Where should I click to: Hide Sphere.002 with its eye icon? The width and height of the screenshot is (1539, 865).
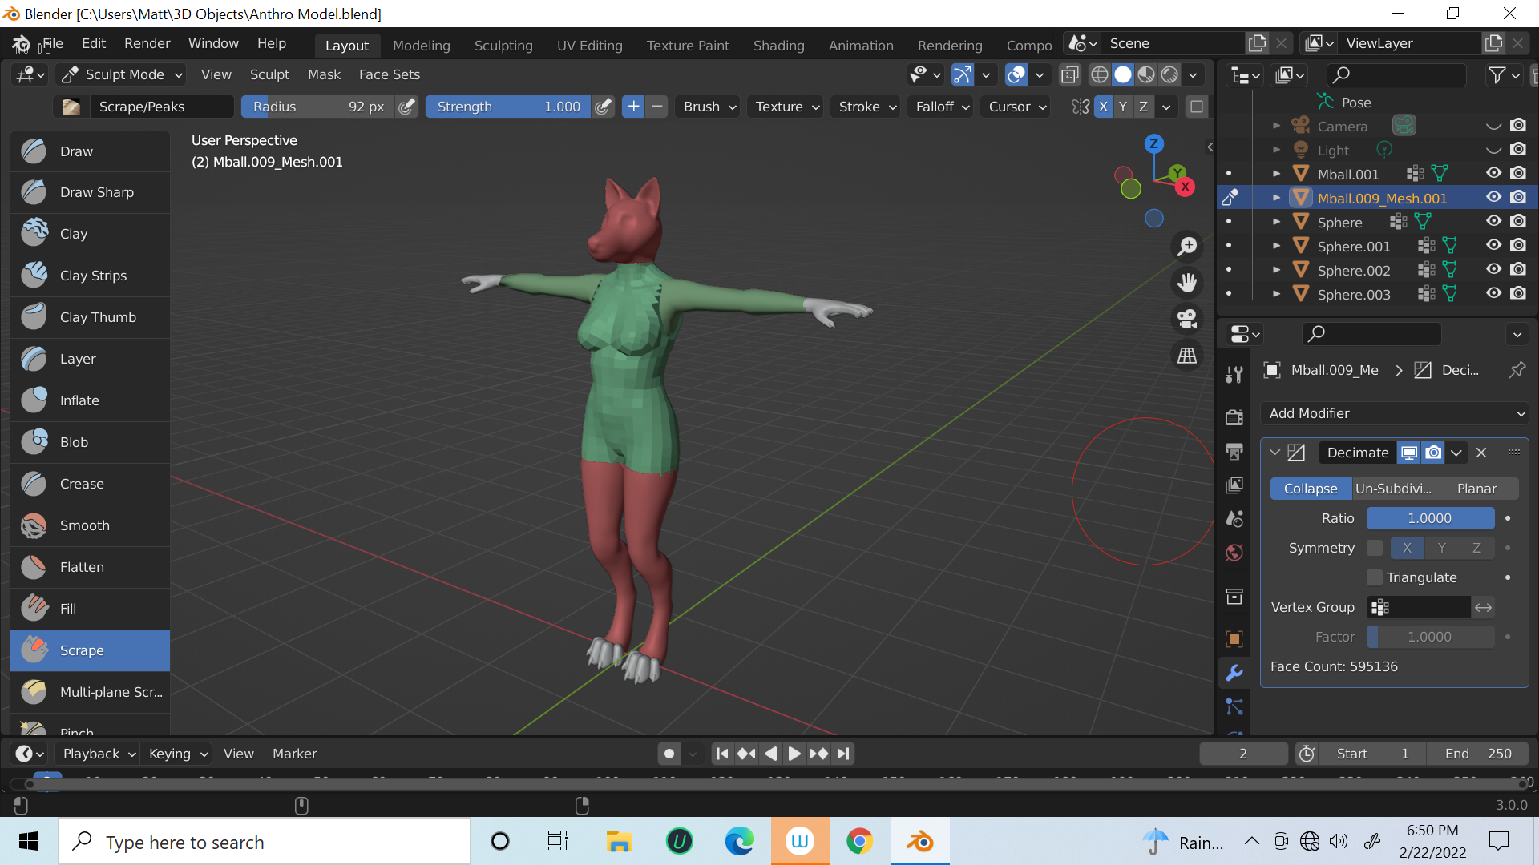pos(1493,270)
